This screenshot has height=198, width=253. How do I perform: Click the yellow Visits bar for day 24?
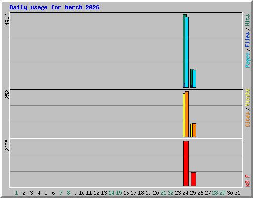pos(184,115)
